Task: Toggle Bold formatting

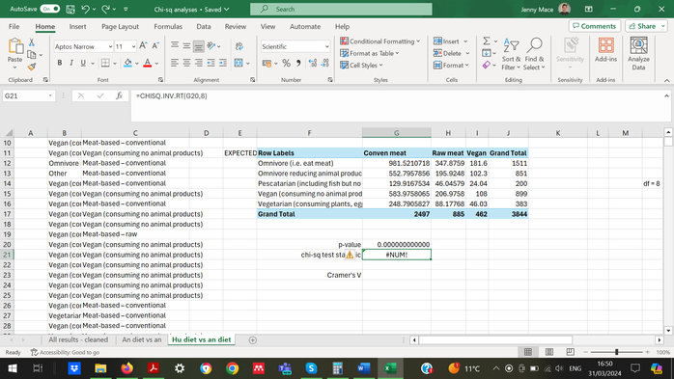Action: (60, 63)
